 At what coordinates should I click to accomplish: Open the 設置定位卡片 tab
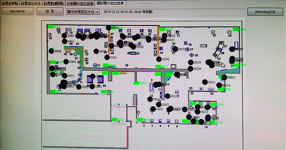point(31,3)
